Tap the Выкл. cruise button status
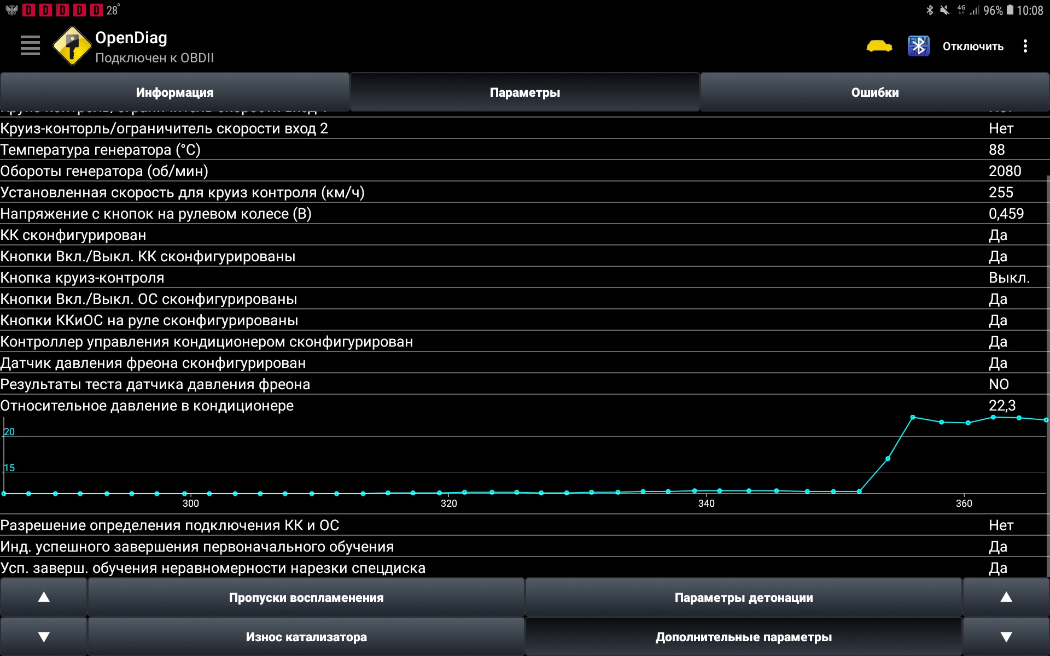This screenshot has width=1050, height=656. click(x=1009, y=278)
